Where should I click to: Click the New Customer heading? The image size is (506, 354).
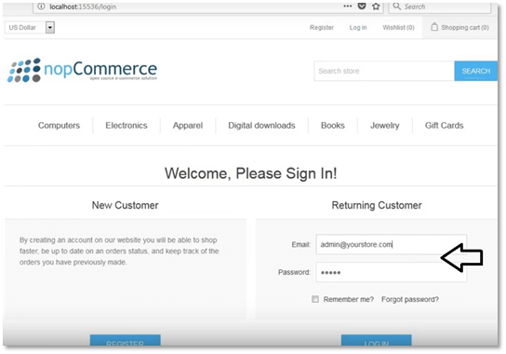coord(126,205)
